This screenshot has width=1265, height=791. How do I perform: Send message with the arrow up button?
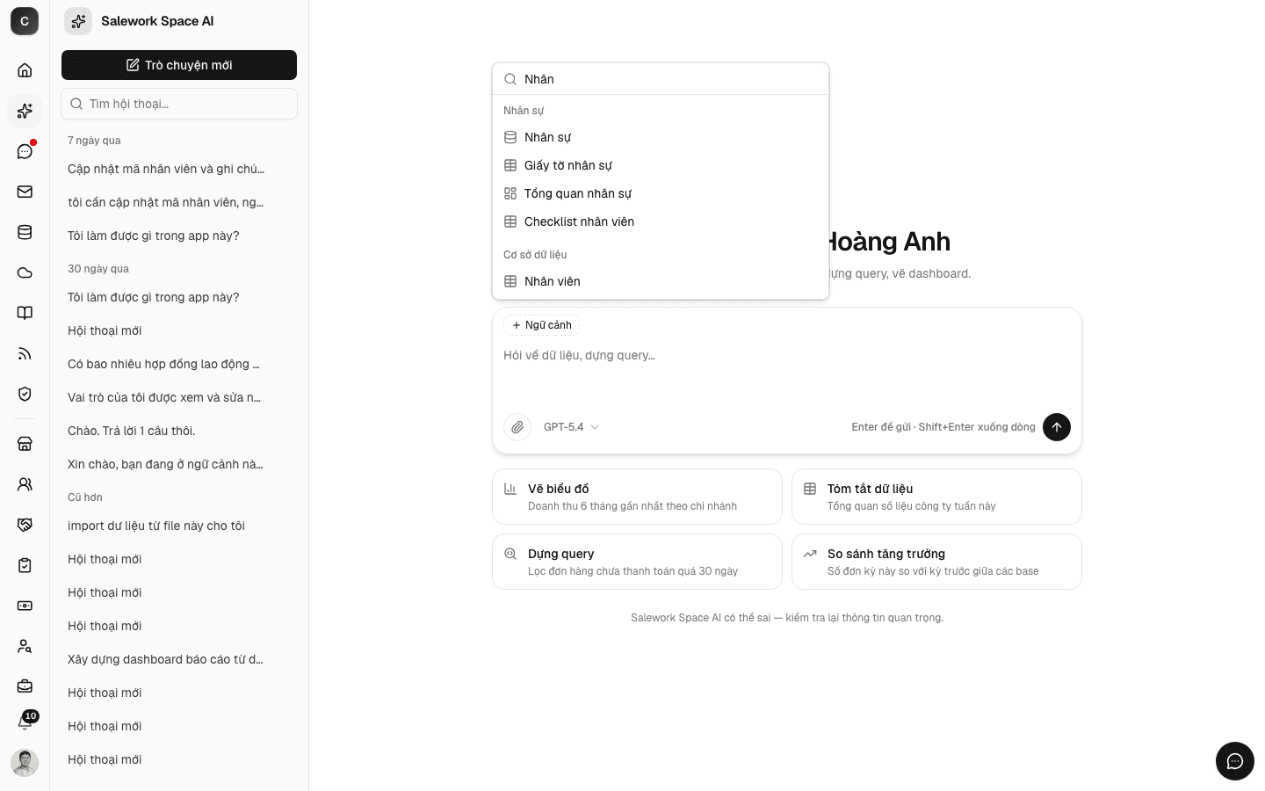tap(1057, 427)
